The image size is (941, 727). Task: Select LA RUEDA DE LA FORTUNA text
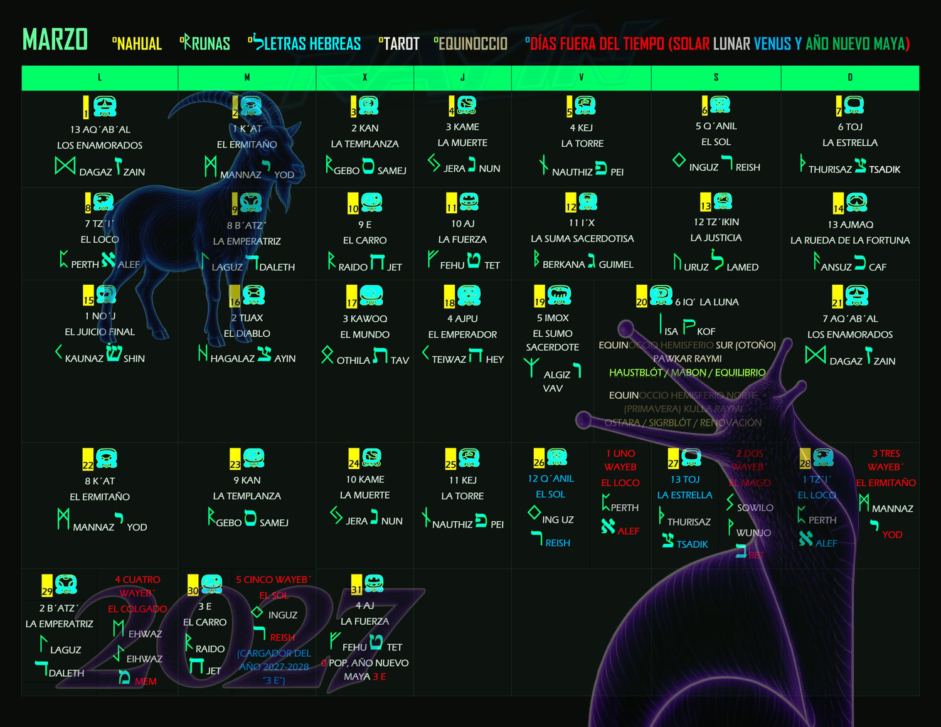[x=850, y=240]
